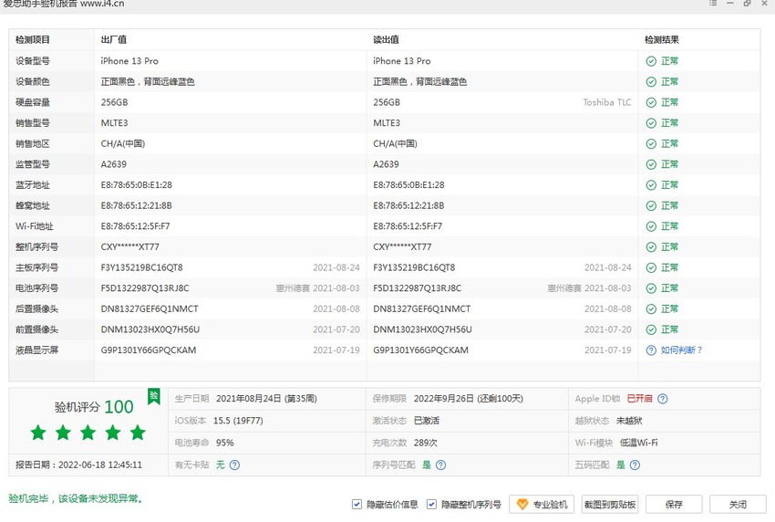The width and height of the screenshot is (775, 522).
Task: Click the 生产日期 2021年08月24日 value
Action: coord(266,399)
